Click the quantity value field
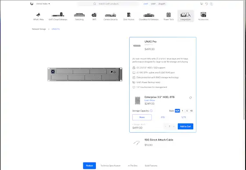 [x=170, y=127]
